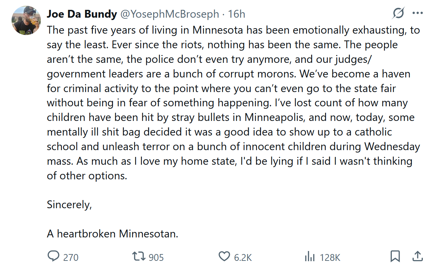The height and width of the screenshot is (269, 434).
Task: Click the 'A heartbroken Minnesotan.' closing line
Action: (112, 234)
